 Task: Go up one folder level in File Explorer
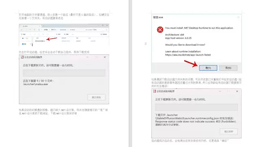[30, 29]
